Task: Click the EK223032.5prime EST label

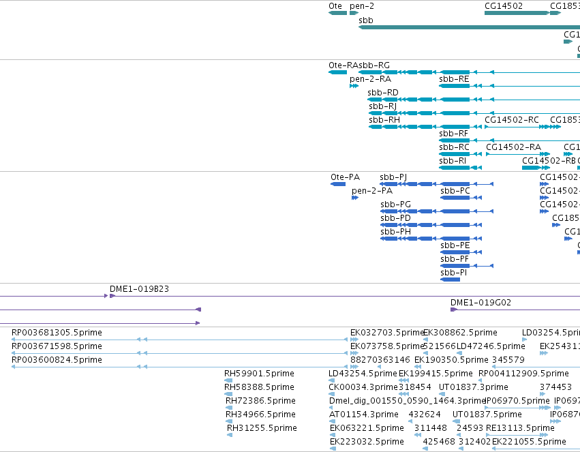Action: [367, 442]
